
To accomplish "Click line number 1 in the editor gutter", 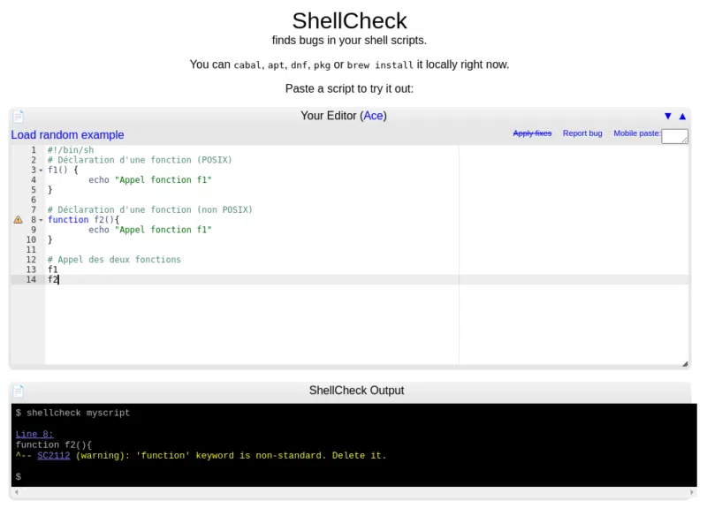I will (x=34, y=149).
